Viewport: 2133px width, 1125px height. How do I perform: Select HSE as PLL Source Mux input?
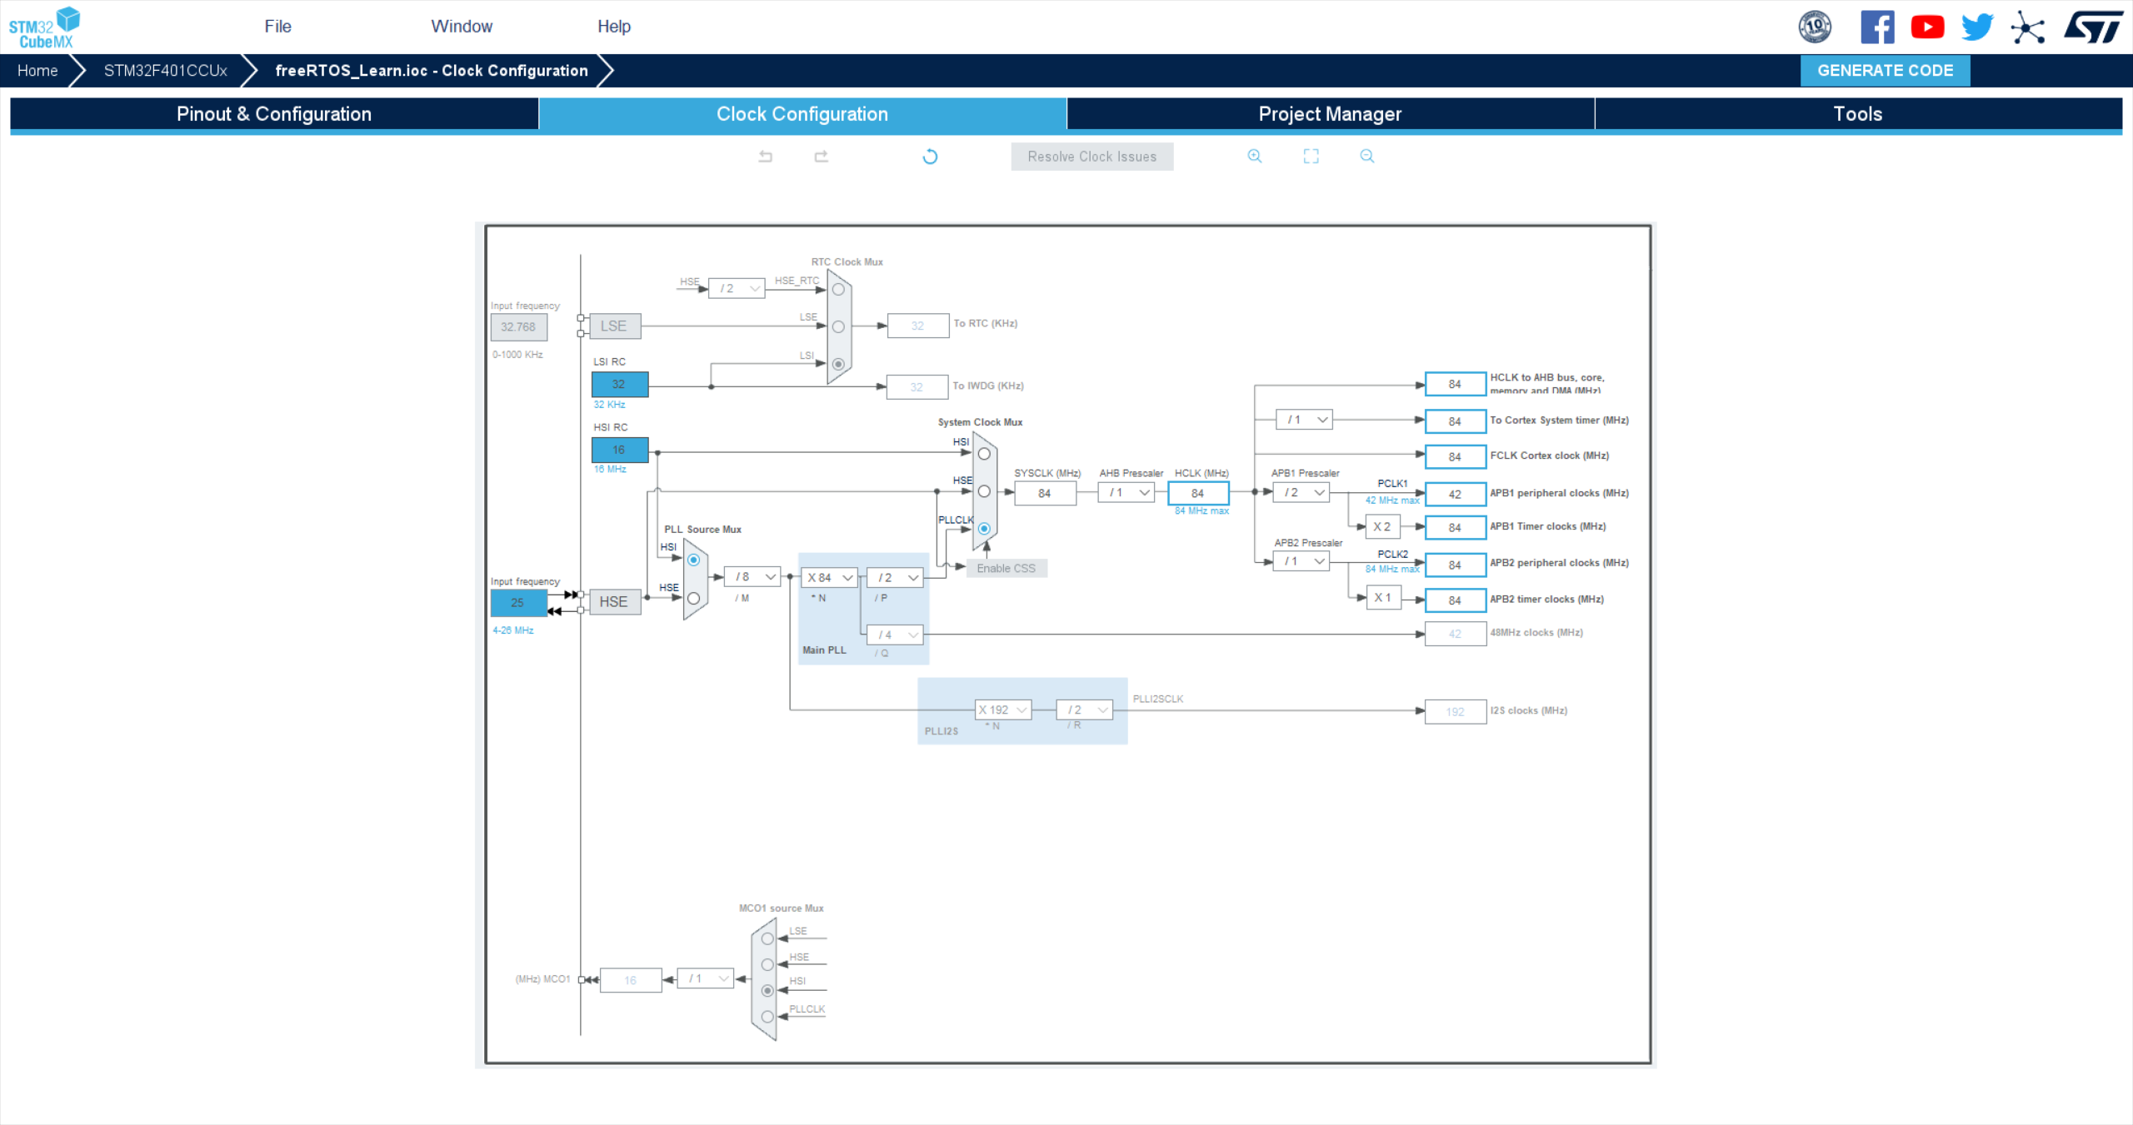click(693, 599)
